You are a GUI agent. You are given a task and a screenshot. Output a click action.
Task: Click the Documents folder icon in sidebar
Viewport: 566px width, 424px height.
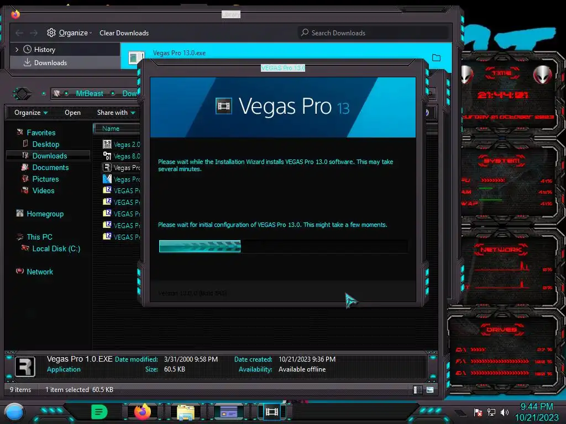[25, 167]
